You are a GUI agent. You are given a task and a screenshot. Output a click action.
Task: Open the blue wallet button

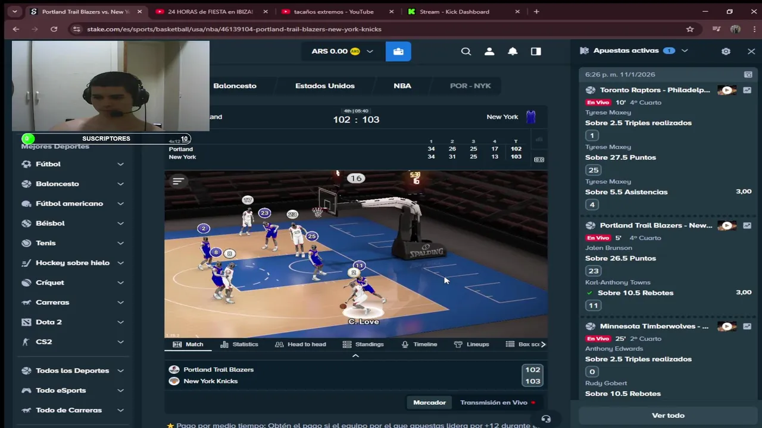[398, 51]
